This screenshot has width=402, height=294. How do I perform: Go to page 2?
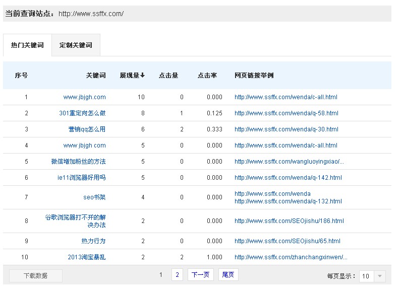click(177, 275)
